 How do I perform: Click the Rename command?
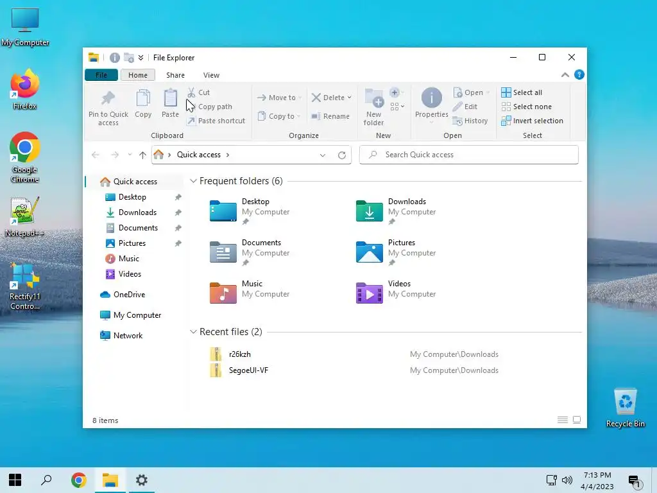tap(330, 116)
